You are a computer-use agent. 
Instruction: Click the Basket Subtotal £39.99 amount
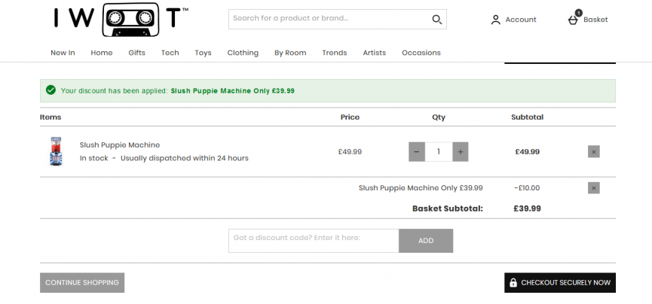pyautogui.click(x=528, y=208)
